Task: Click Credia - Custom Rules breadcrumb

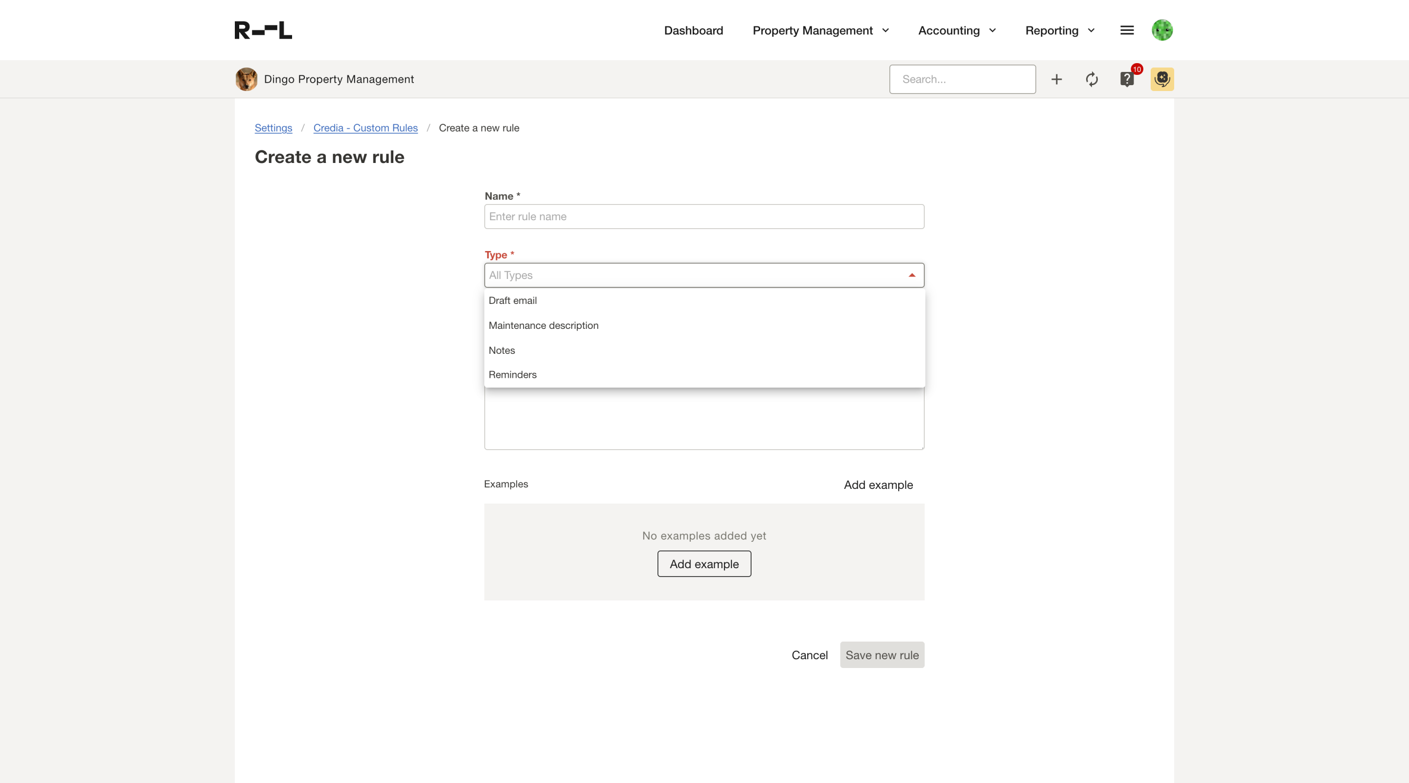Action: click(365, 128)
